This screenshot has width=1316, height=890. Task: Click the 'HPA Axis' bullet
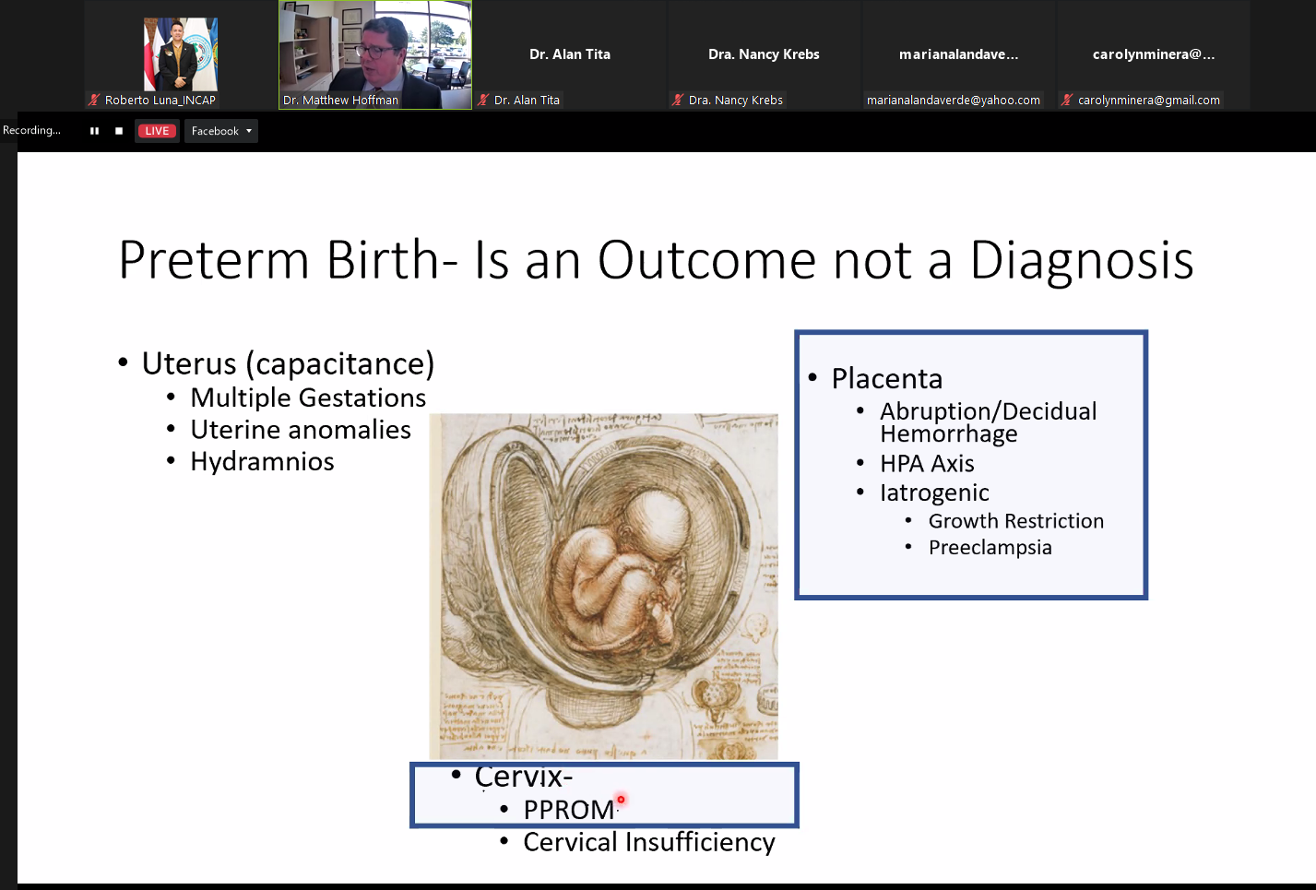click(x=927, y=463)
